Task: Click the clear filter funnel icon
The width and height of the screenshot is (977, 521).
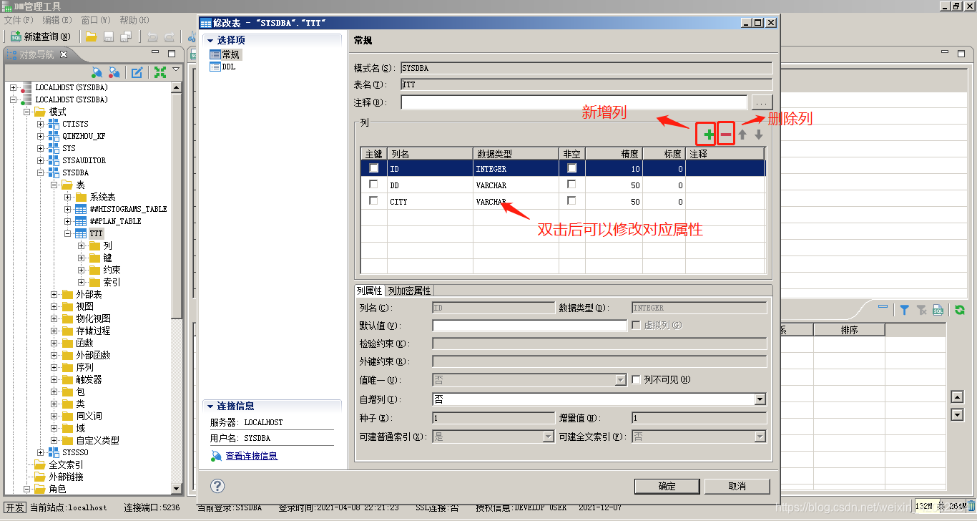Action: (x=921, y=310)
